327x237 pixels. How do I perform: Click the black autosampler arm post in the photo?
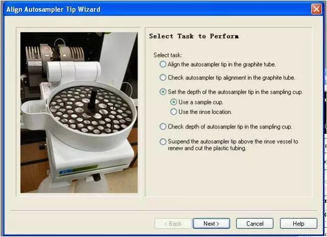point(93,100)
